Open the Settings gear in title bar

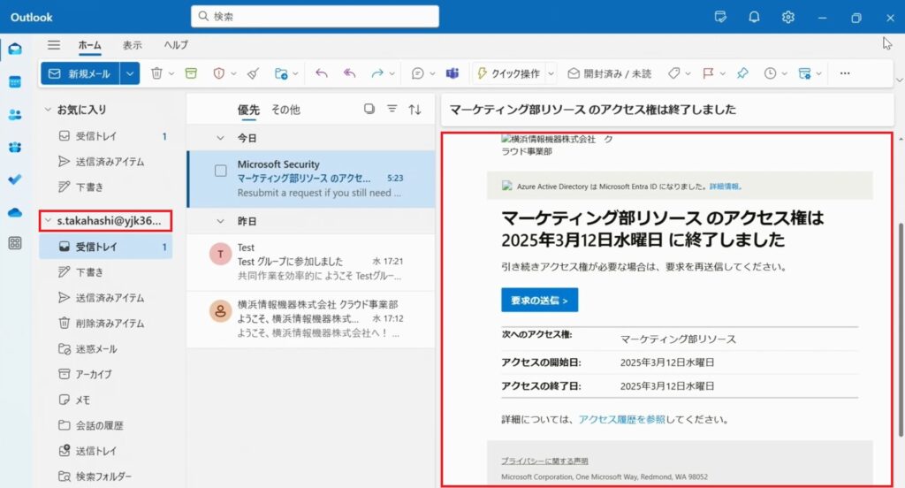(787, 18)
